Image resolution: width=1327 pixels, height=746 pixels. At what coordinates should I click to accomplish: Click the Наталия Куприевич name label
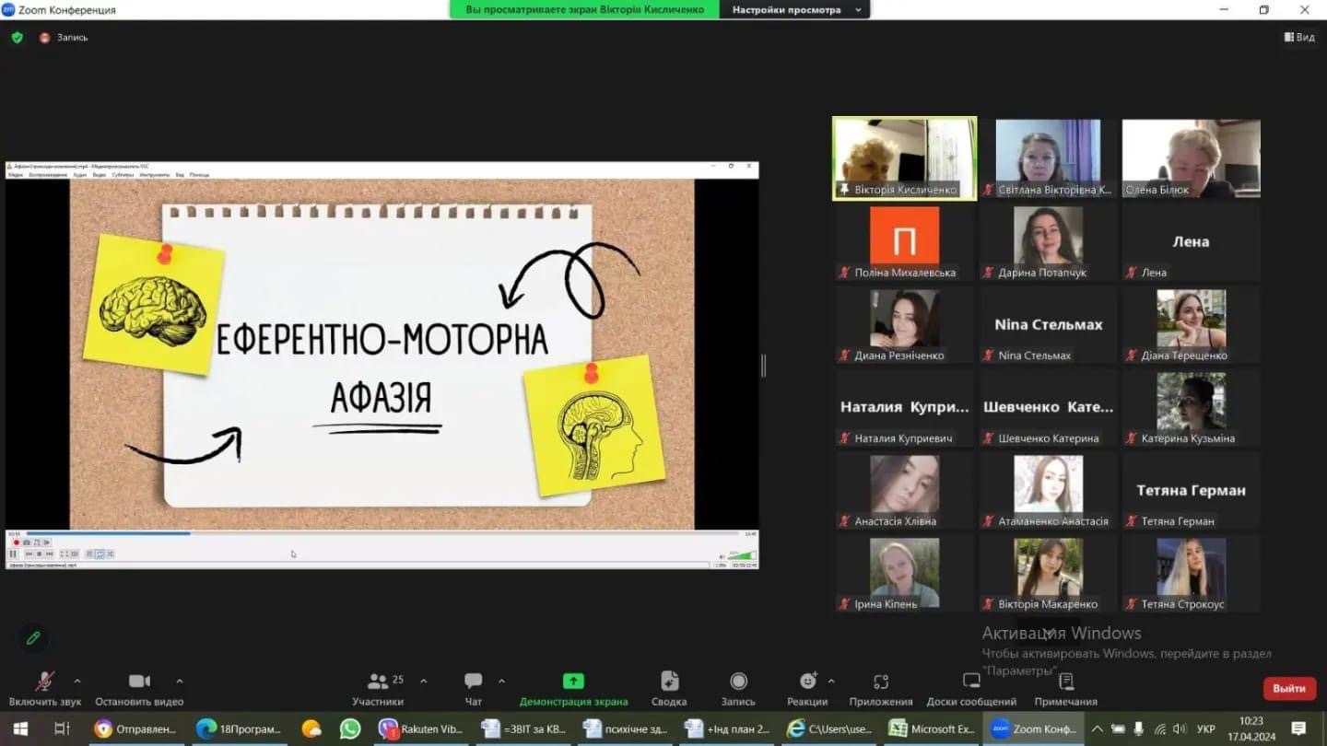(x=903, y=438)
